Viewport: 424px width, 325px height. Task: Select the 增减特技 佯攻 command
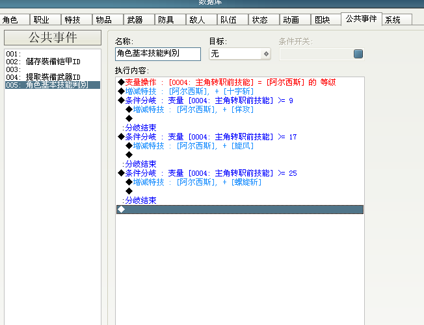239,109
